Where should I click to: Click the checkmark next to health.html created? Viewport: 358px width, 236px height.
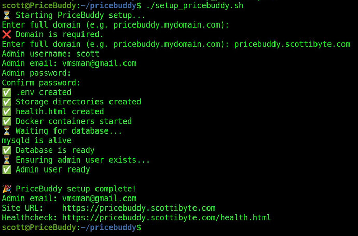tap(6, 112)
